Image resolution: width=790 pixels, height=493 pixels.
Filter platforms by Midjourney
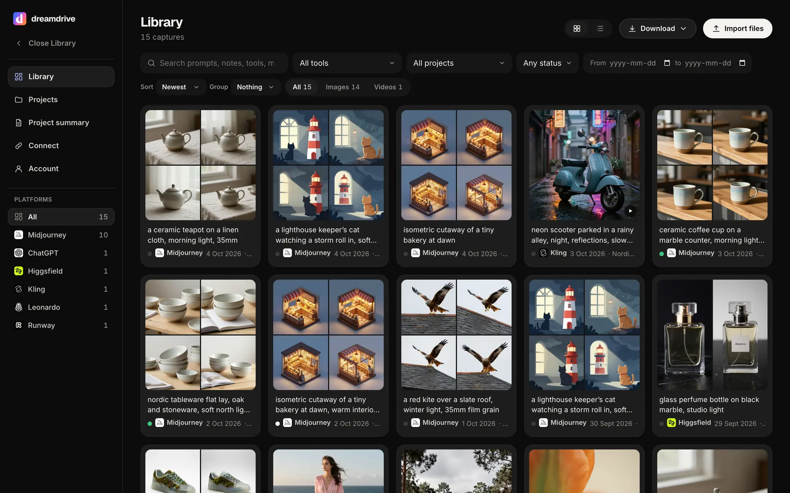(61, 235)
